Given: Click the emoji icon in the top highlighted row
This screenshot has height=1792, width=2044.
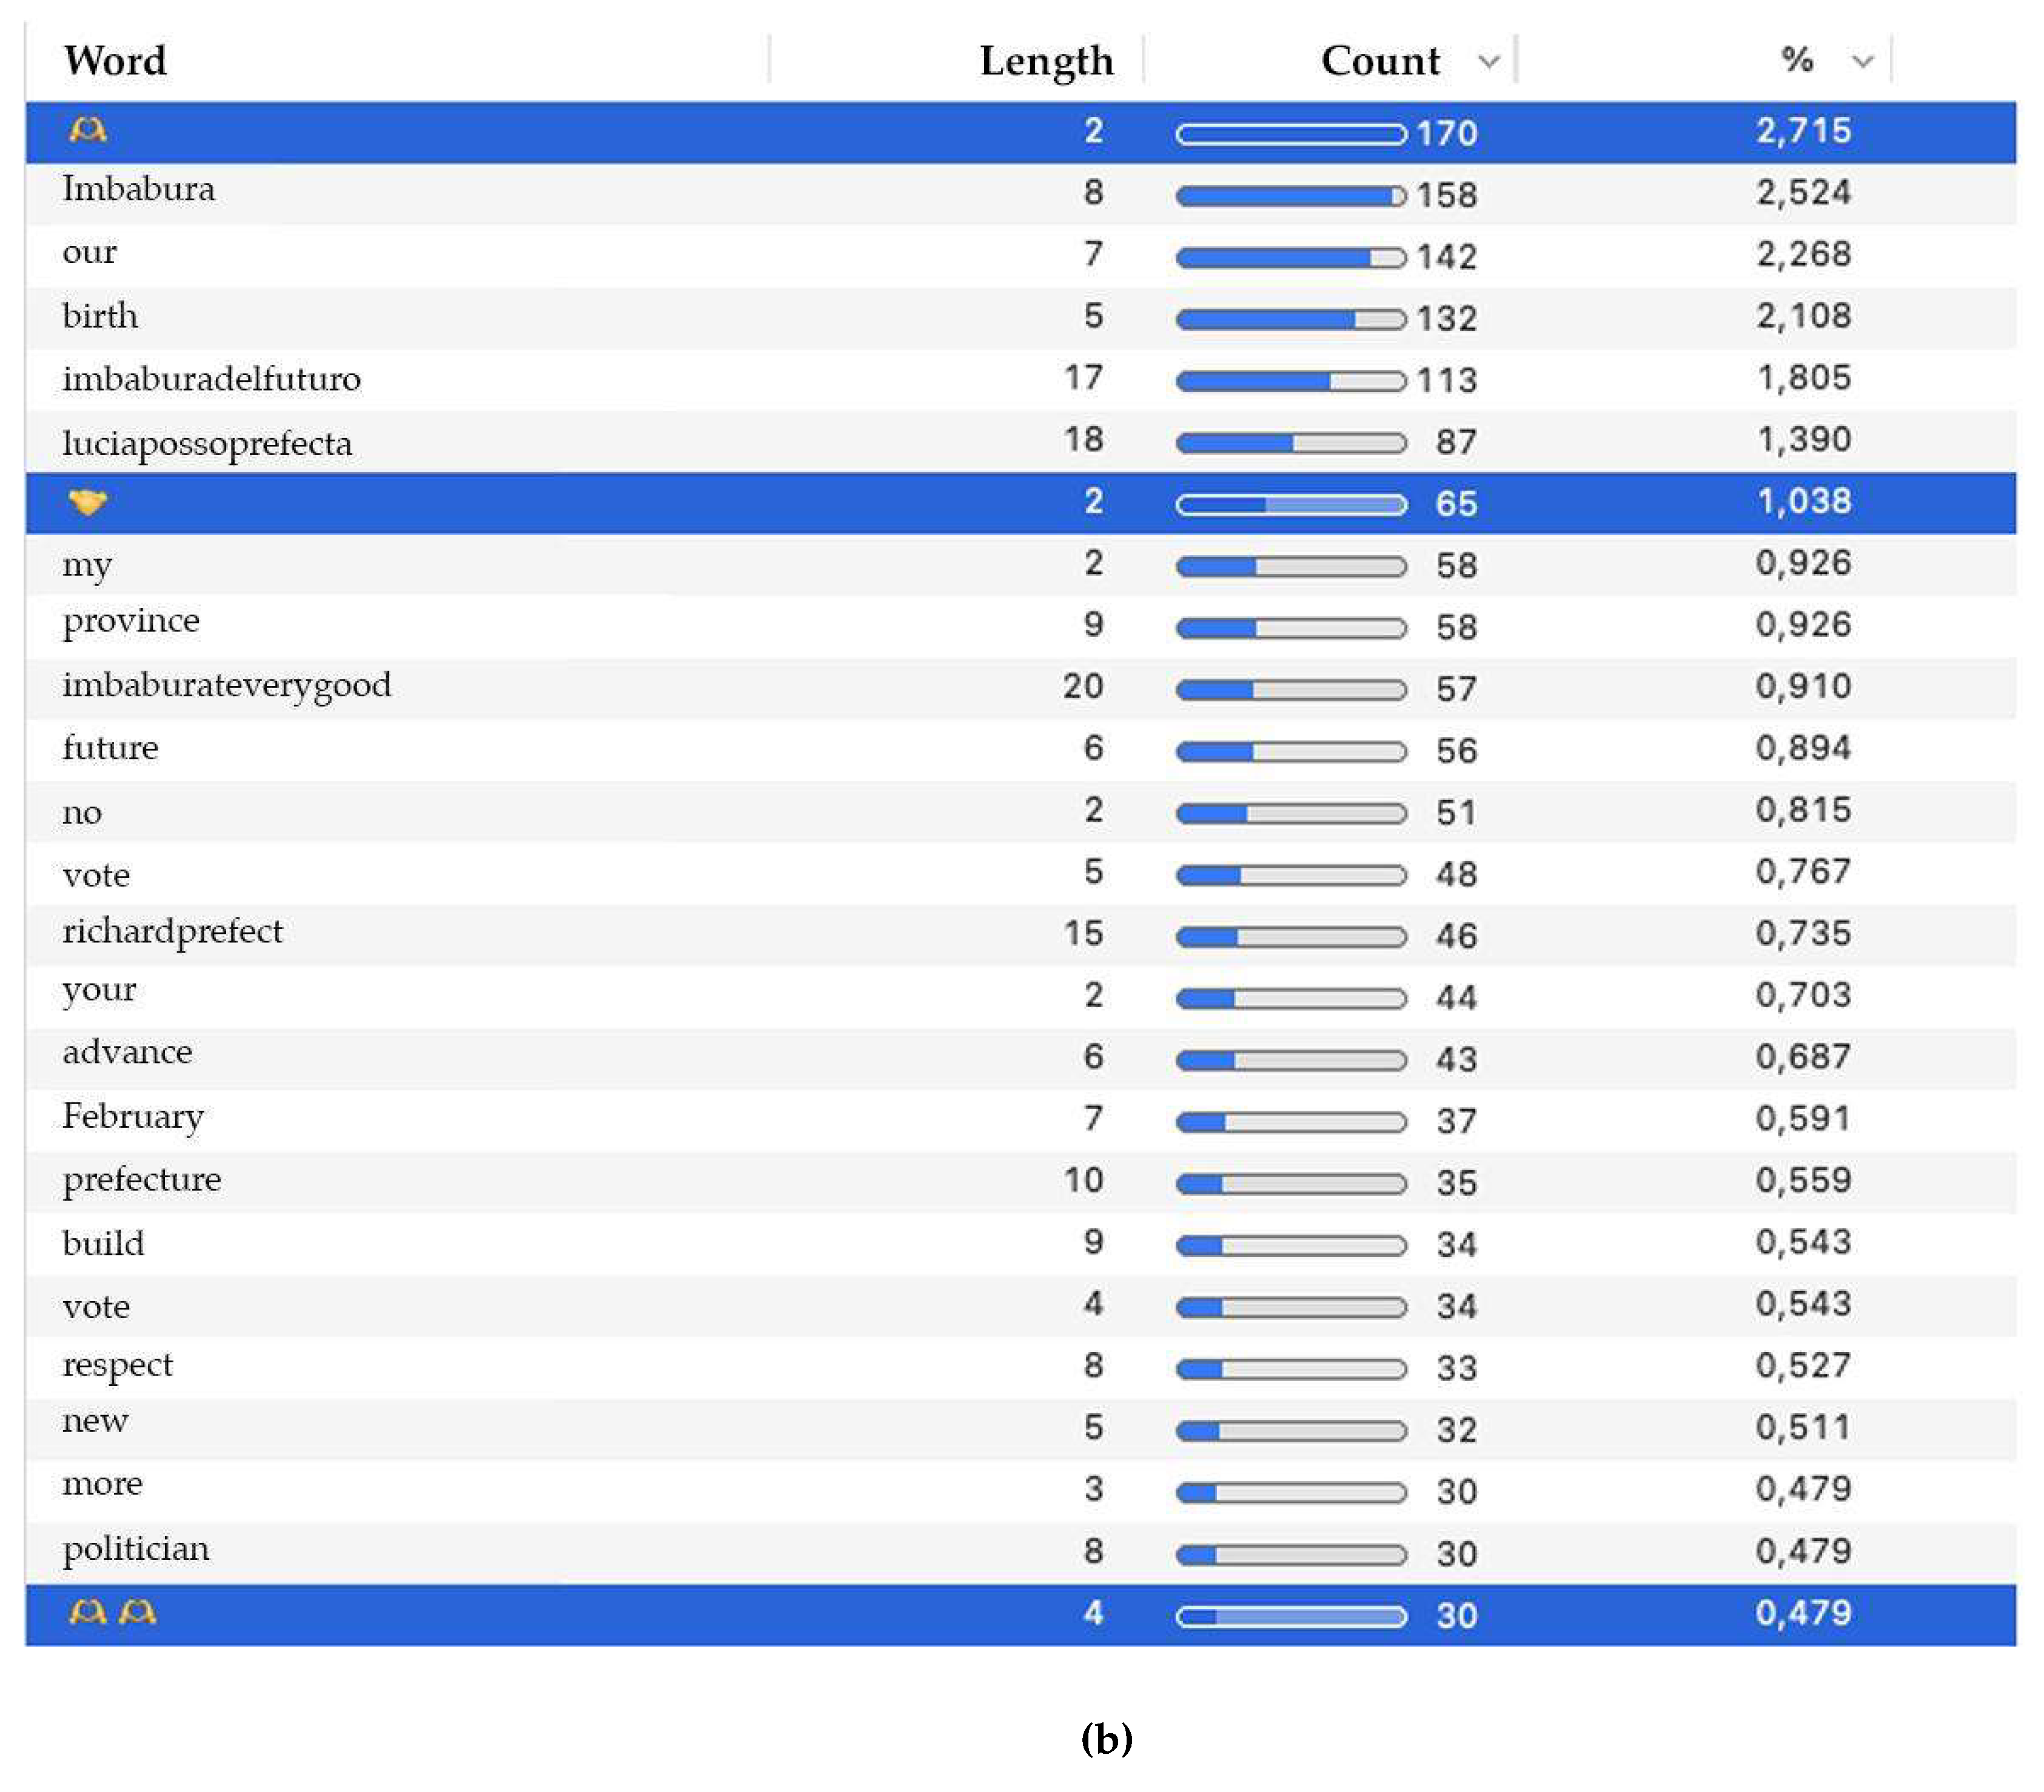Looking at the screenshot, I should click(88, 130).
